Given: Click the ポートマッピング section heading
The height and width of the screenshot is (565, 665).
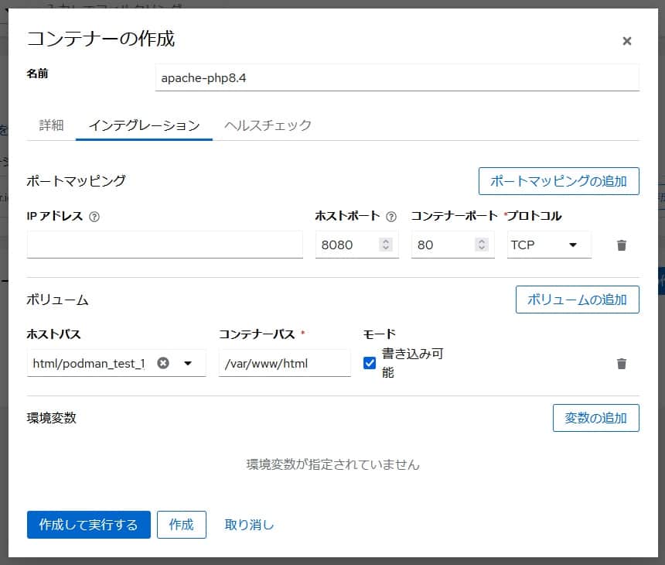Looking at the screenshot, I should tap(77, 181).
